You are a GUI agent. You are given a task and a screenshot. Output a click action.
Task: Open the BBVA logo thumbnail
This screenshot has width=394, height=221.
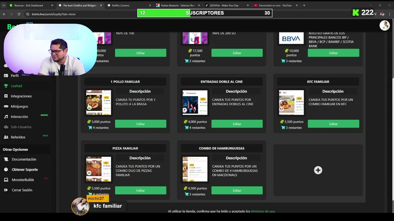(x=291, y=38)
